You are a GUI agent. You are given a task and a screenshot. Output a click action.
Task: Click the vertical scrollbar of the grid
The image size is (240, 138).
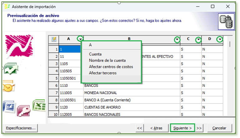click(x=230, y=78)
